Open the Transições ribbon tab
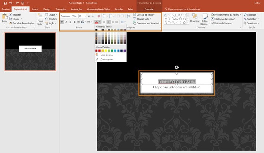Viewport: 264px width, 153px height. 60,9
